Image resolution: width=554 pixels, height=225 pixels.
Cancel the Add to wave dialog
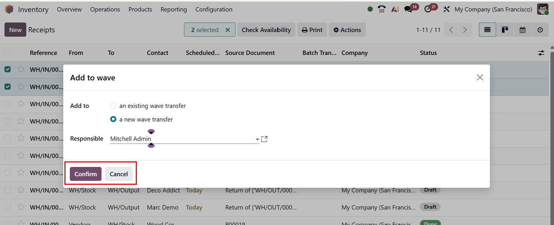pyautogui.click(x=119, y=174)
